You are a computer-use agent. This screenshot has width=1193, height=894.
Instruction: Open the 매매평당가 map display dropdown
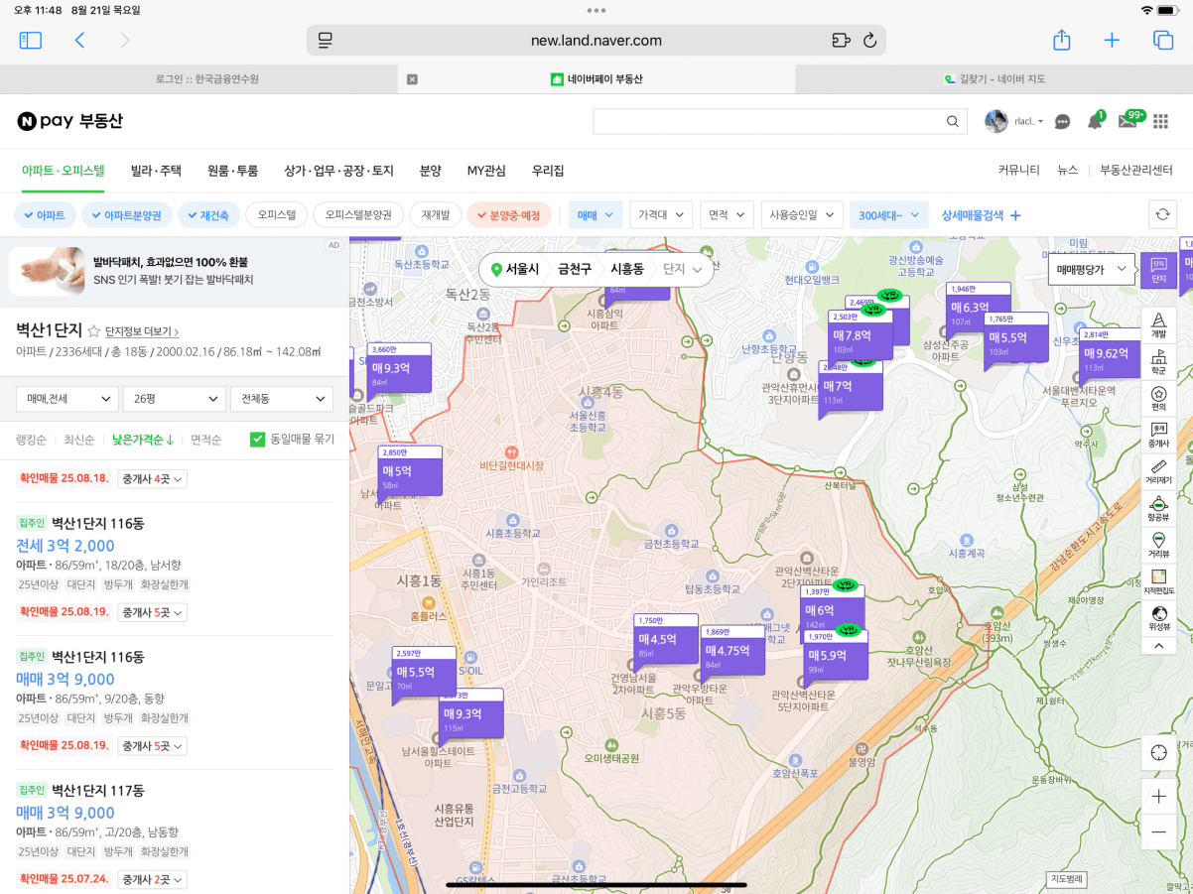(x=1092, y=269)
